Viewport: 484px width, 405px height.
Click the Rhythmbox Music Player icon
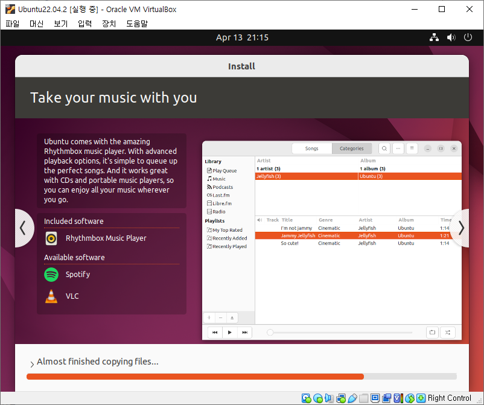[51, 238]
